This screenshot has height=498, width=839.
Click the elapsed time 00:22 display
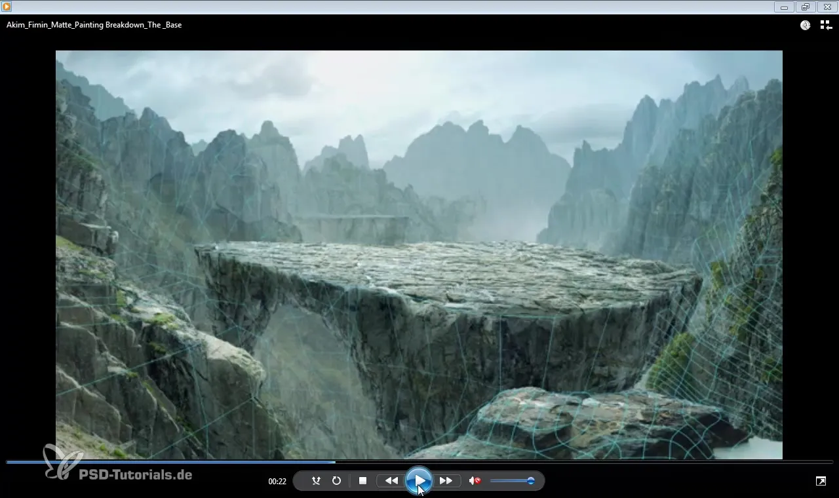[x=277, y=482]
